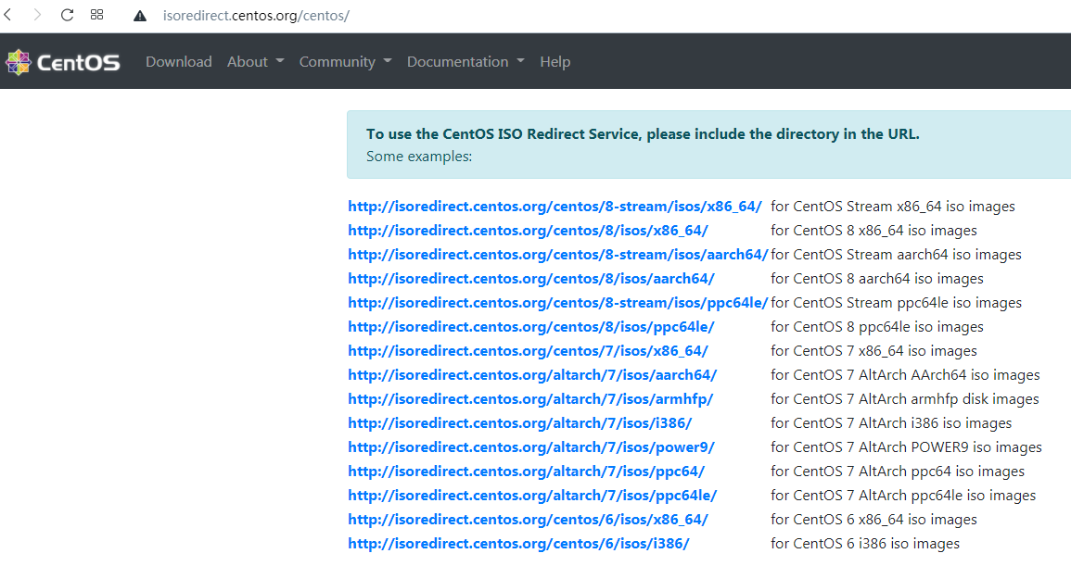
Task: Open the altarch/7/isos/aarch64 link
Action: click(532, 375)
